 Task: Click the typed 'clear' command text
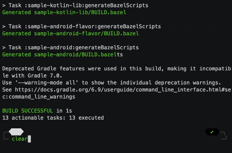(x=20, y=139)
